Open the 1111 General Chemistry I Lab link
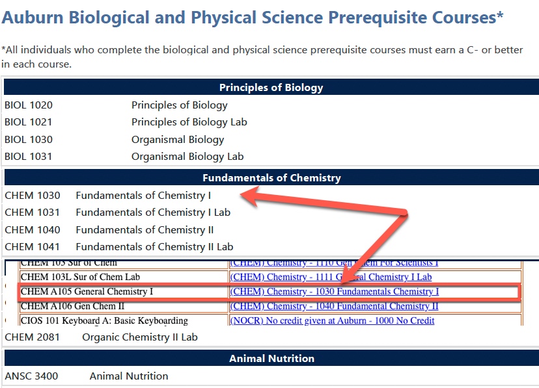539x388 pixels. [331, 277]
